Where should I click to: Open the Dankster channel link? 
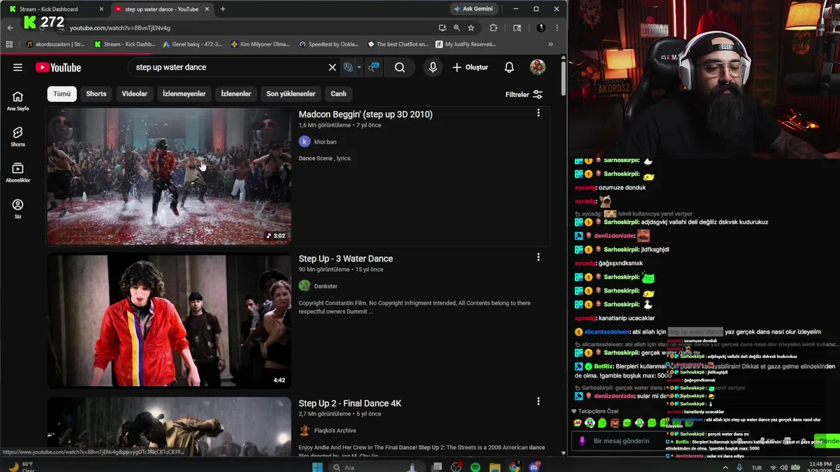point(325,286)
